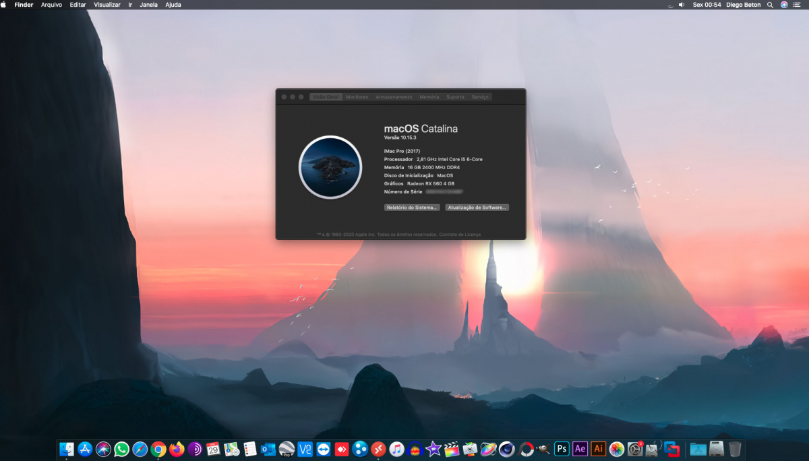Open Final Cut Pro in the dock
This screenshot has height=461, width=809.
(x=452, y=449)
